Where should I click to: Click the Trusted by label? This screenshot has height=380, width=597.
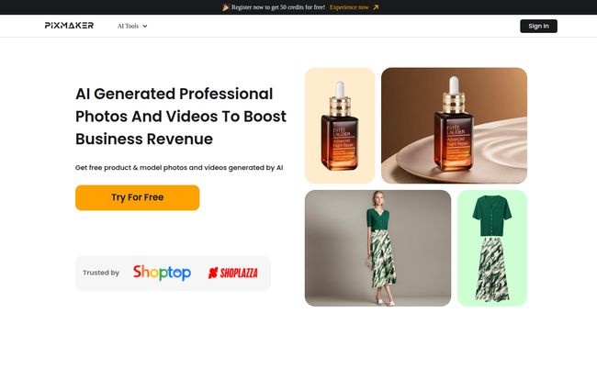point(101,273)
